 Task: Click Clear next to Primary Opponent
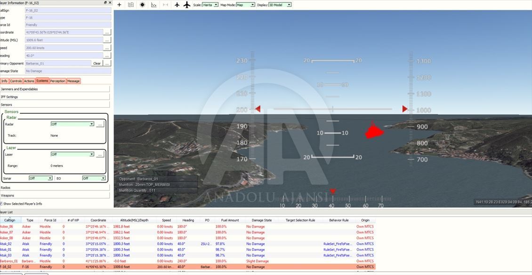[x=97, y=63]
